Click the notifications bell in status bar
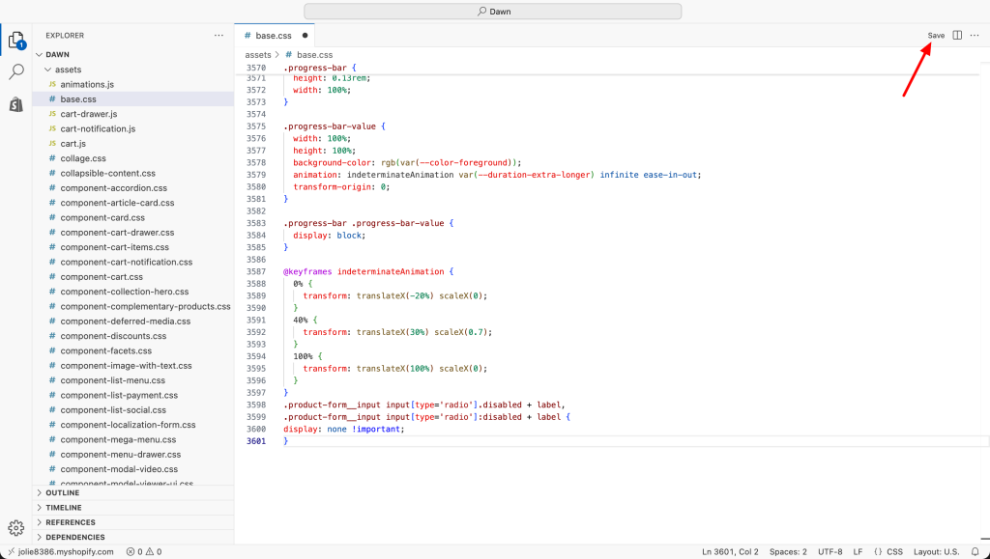Image resolution: width=990 pixels, height=559 pixels. click(x=976, y=551)
